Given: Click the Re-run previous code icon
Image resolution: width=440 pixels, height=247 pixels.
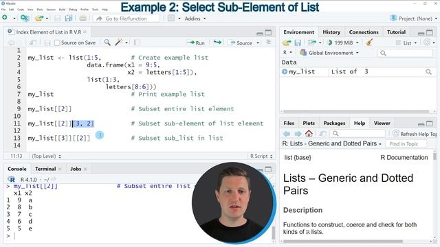Looking at the screenshot, I should tap(217, 43).
